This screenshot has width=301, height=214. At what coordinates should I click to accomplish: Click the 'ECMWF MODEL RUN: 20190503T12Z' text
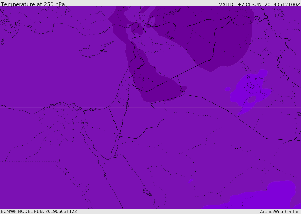coord(39,211)
